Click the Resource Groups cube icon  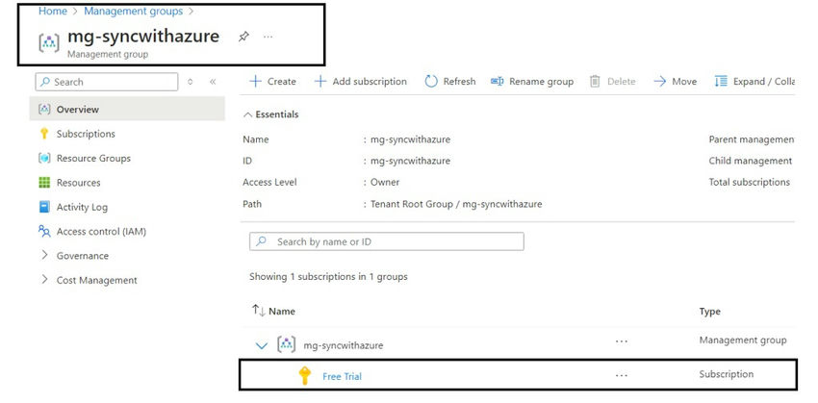(x=44, y=158)
